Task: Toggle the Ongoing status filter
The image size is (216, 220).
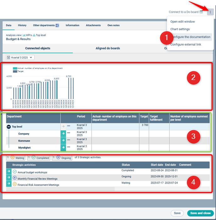Action: click(62, 158)
